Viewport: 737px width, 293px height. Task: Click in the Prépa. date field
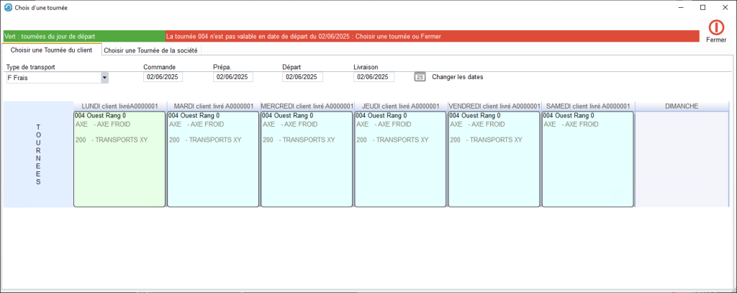point(232,77)
